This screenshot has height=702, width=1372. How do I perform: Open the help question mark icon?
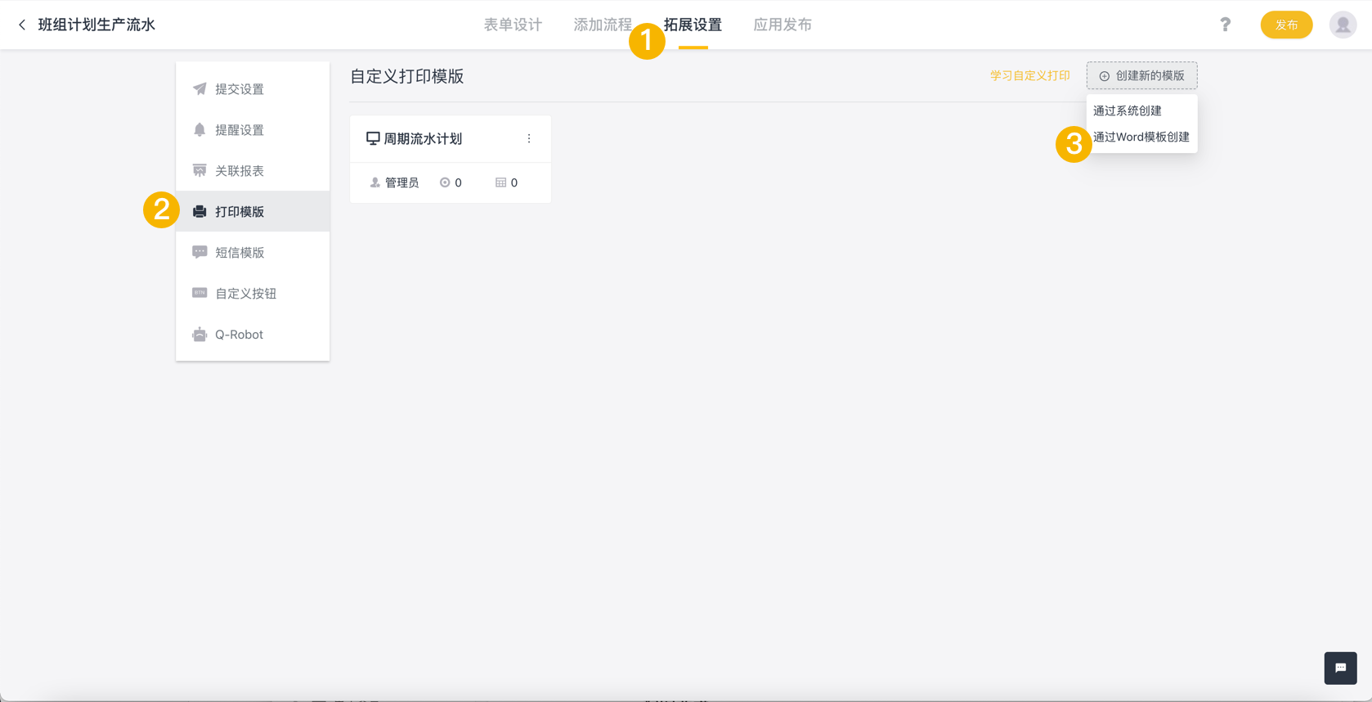(x=1225, y=25)
